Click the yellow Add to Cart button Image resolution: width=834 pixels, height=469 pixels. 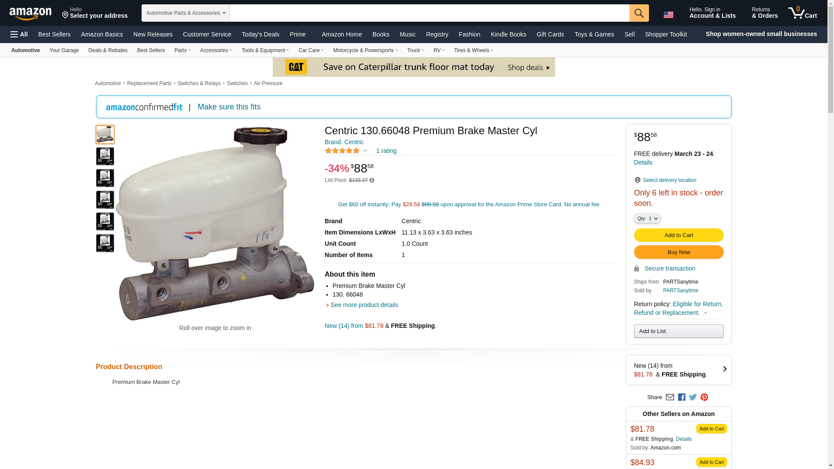tap(678, 235)
